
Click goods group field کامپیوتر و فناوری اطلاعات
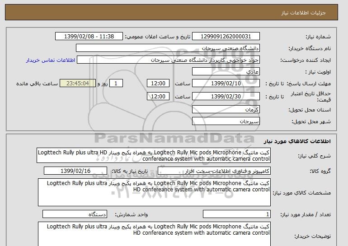point(214,171)
